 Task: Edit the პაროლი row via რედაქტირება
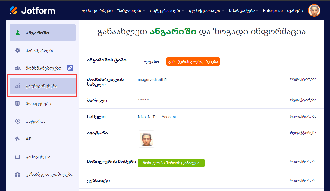coord(303,100)
